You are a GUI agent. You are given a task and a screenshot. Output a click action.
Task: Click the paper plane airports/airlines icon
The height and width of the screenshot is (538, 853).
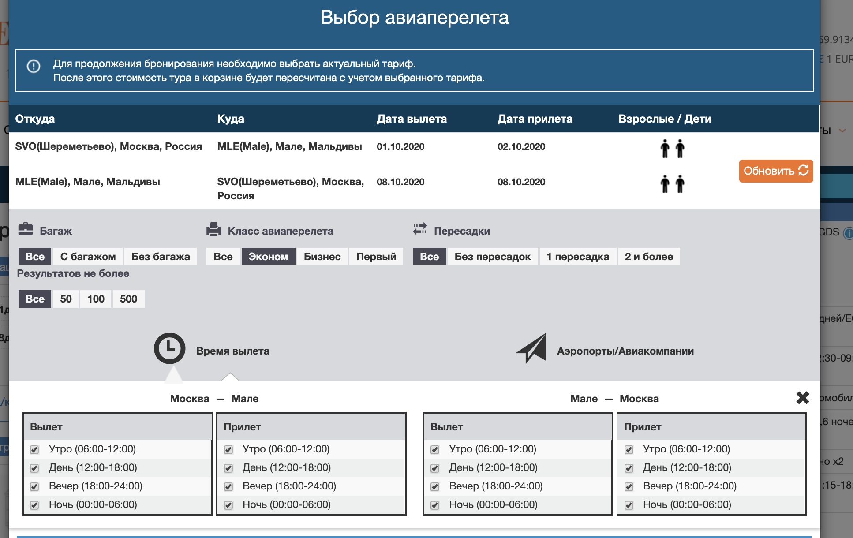click(x=532, y=348)
